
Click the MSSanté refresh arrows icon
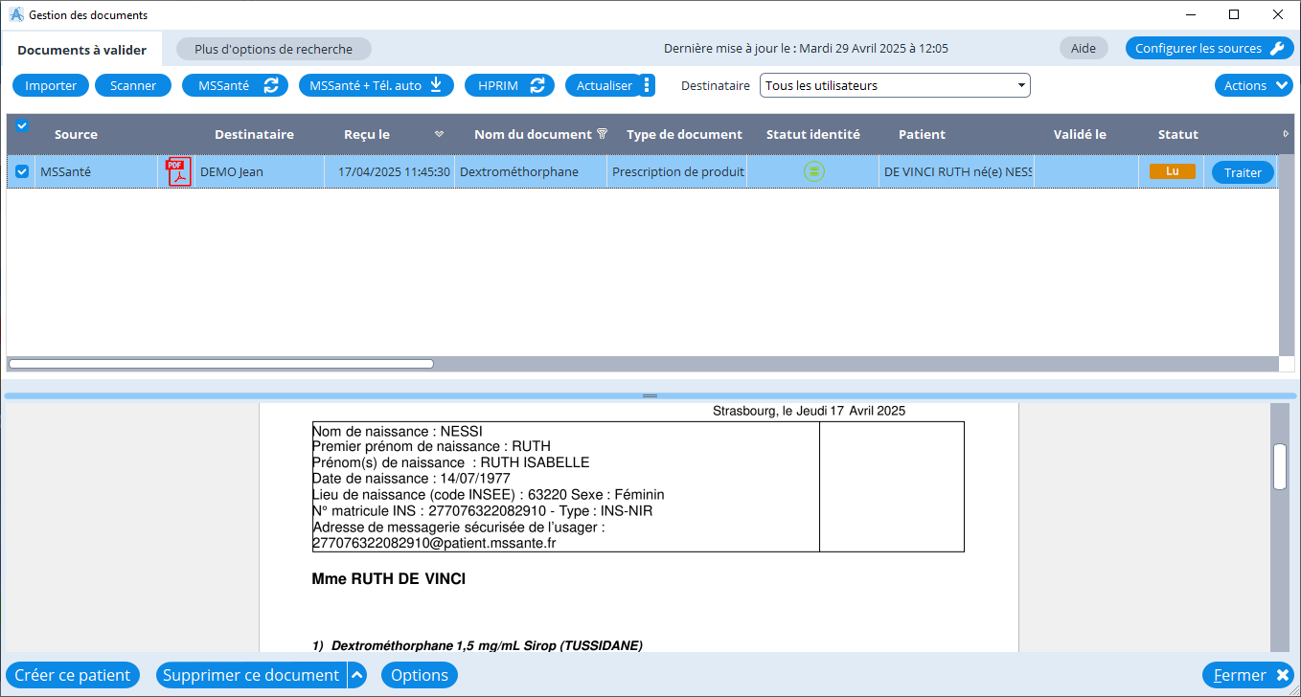(271, 85)
